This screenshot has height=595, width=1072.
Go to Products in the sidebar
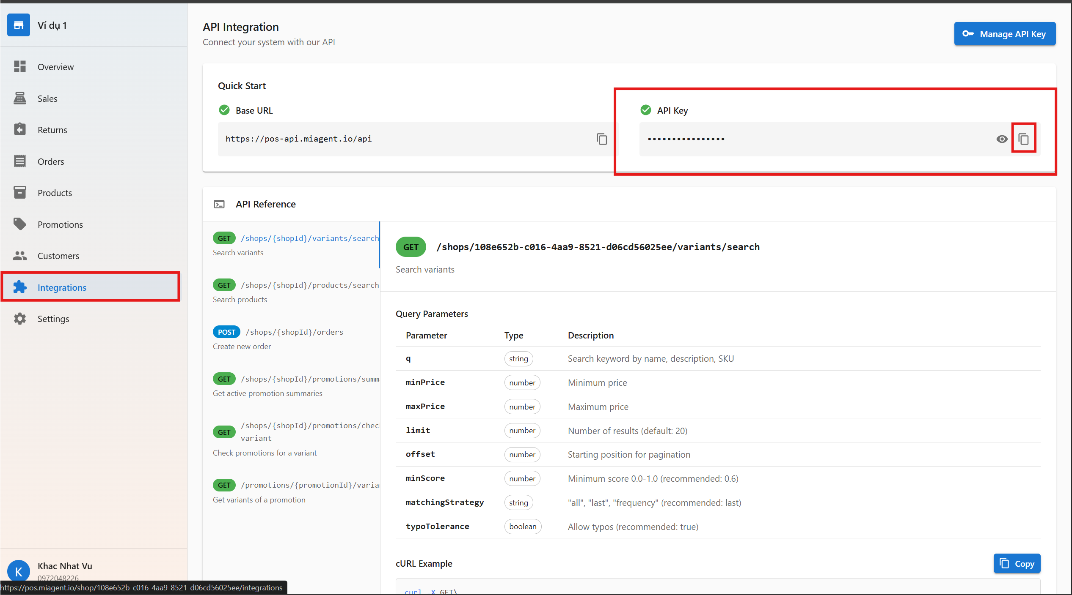coord(55,193)
